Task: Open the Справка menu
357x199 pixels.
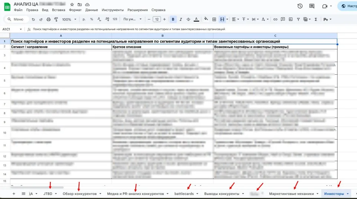Action: click(x=158, y=10)
